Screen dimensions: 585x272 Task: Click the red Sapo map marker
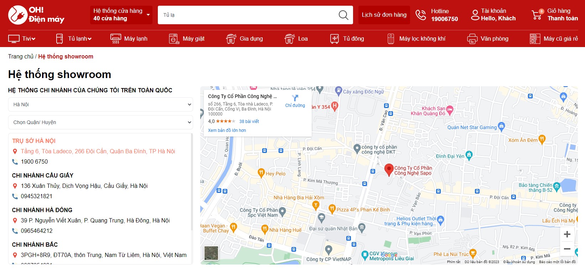(x=389, y=169)
